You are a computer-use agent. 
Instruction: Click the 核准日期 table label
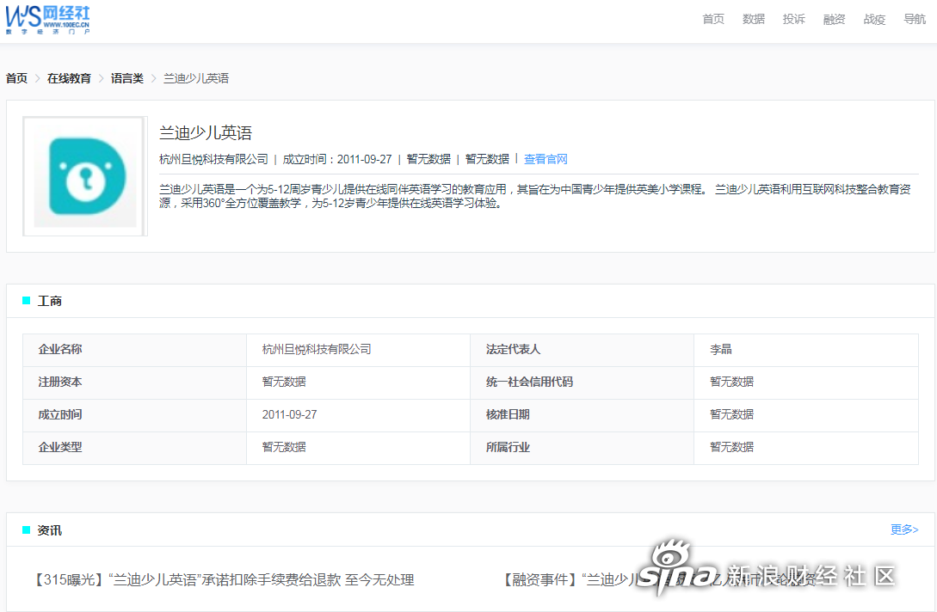[508, 414]
